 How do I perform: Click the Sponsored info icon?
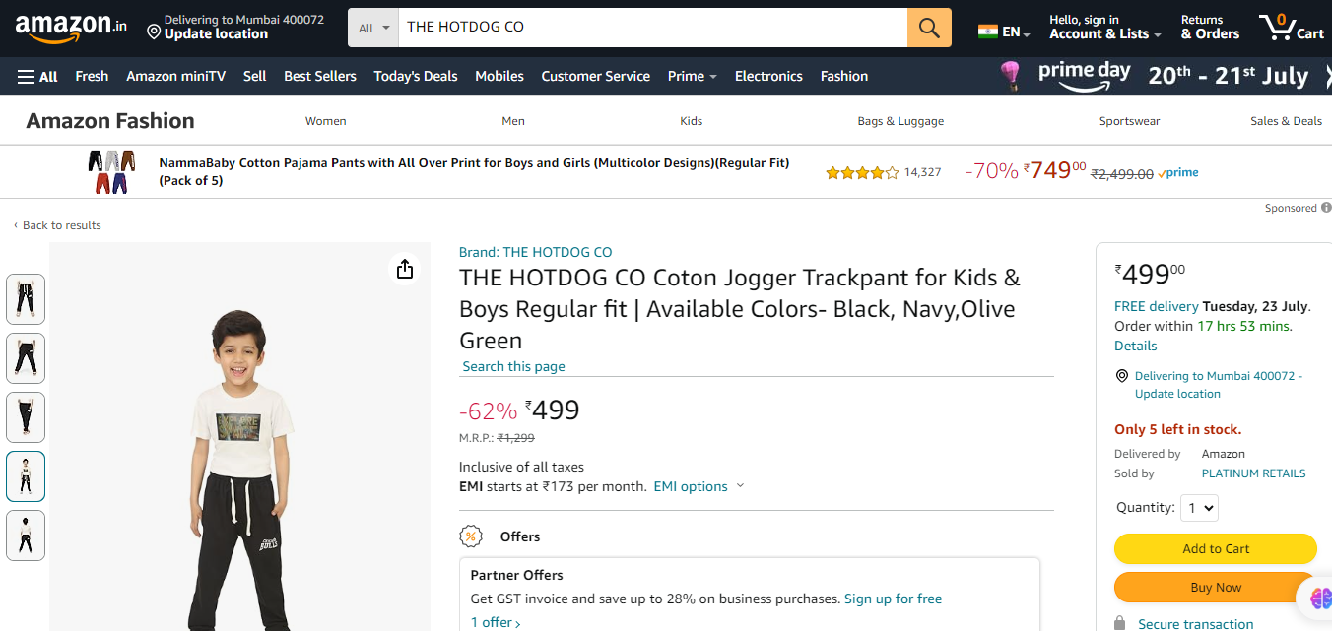(x=1326, y=208)
